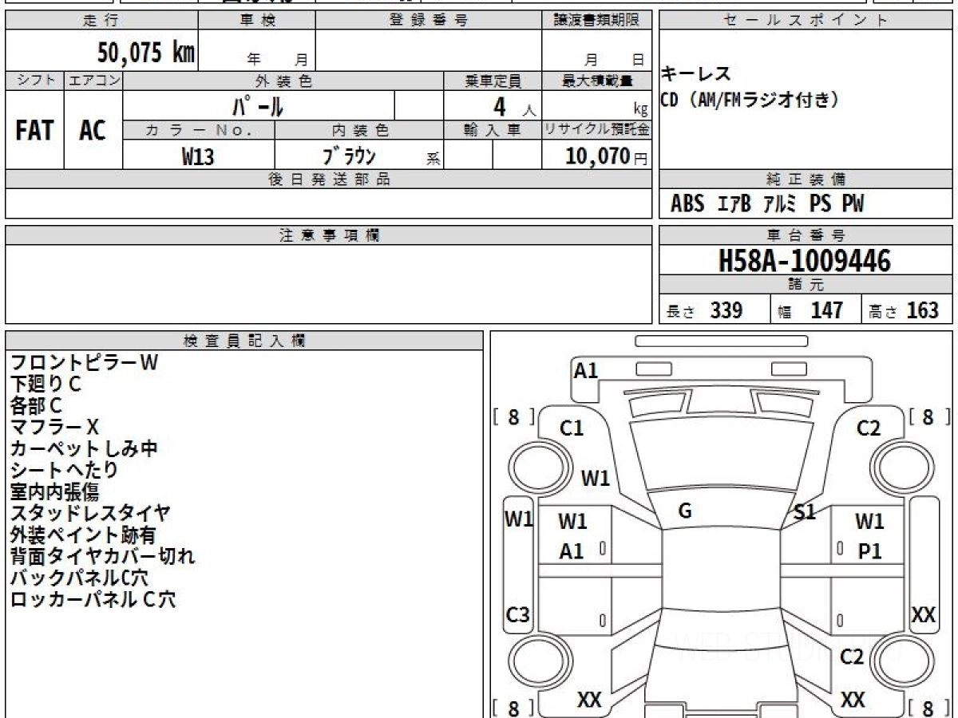Select the W13 color code
This screenshot has height=718, width=958.
pos(198,156)
